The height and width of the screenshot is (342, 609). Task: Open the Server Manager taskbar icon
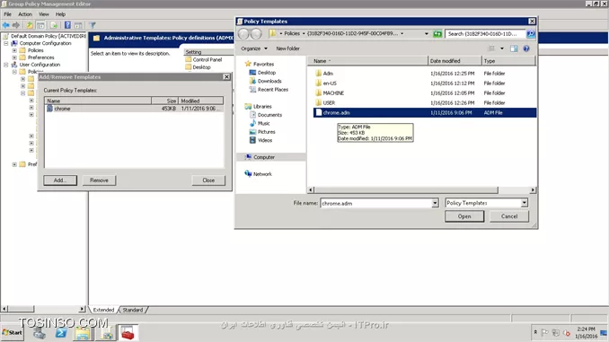[x=39, y=333]
